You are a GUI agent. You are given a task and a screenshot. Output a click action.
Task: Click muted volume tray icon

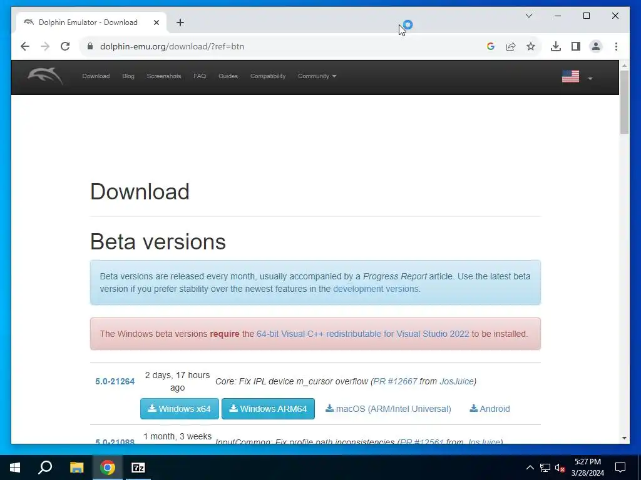coord(560,467)
